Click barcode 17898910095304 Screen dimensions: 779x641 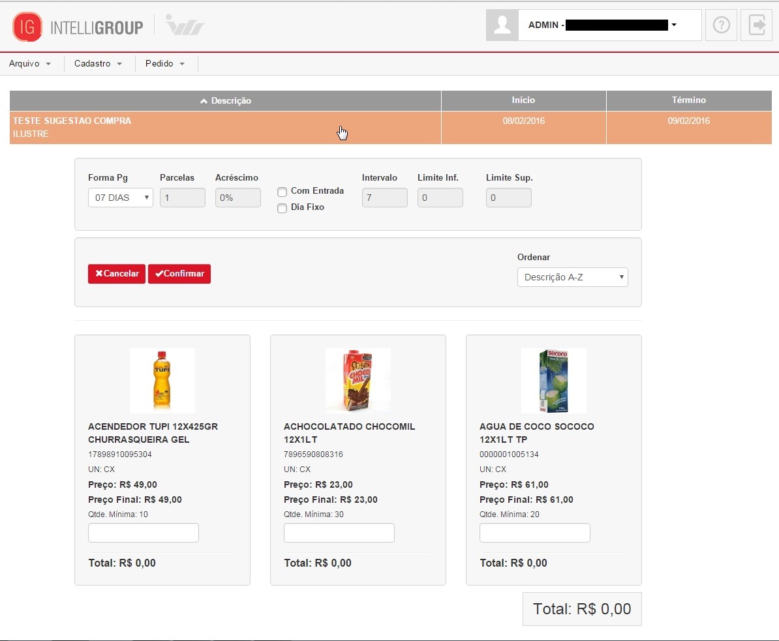120,455
